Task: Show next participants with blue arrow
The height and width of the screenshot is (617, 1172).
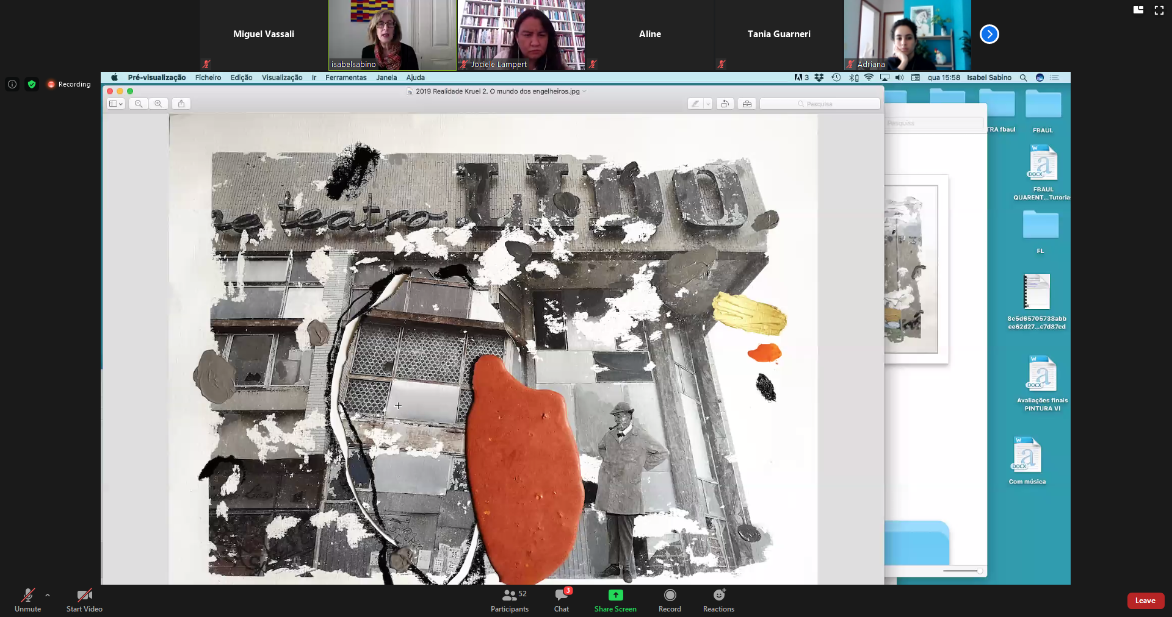Action: point(989,34)
